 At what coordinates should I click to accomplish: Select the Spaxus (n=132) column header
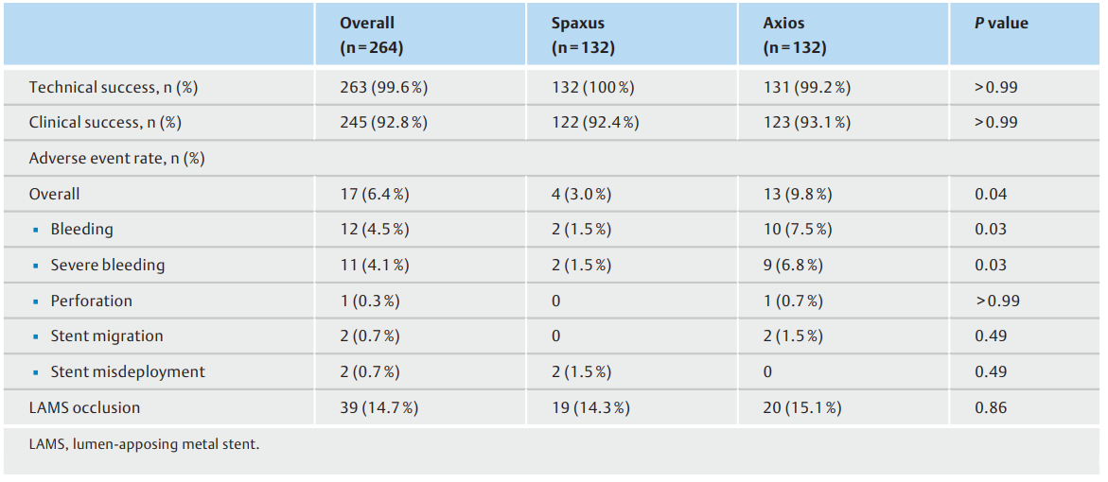click(x=582, y=35)
